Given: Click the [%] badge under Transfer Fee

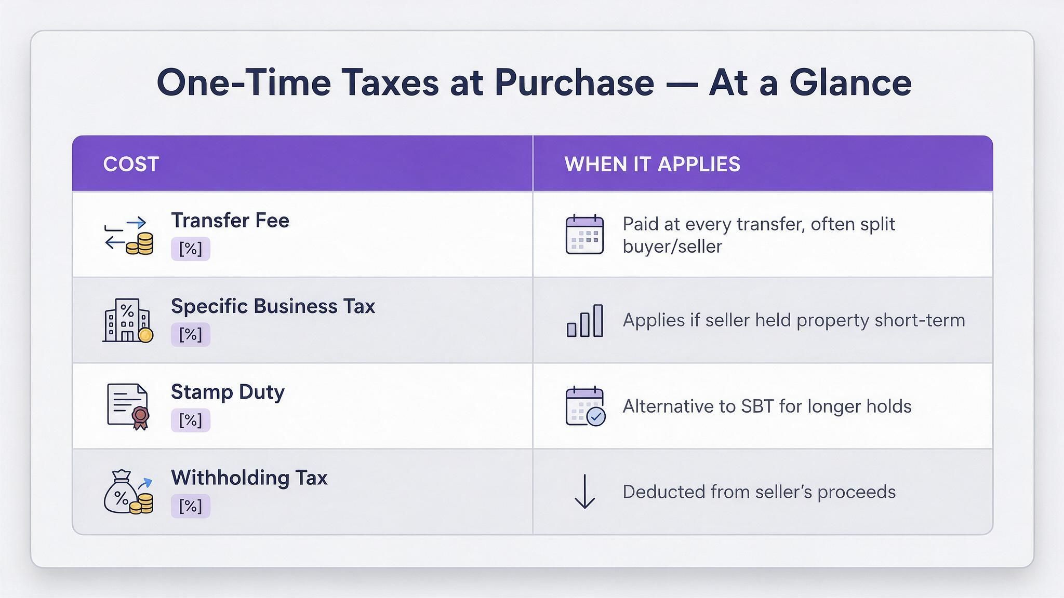Looking at the screenshot, I should point(191,249).
